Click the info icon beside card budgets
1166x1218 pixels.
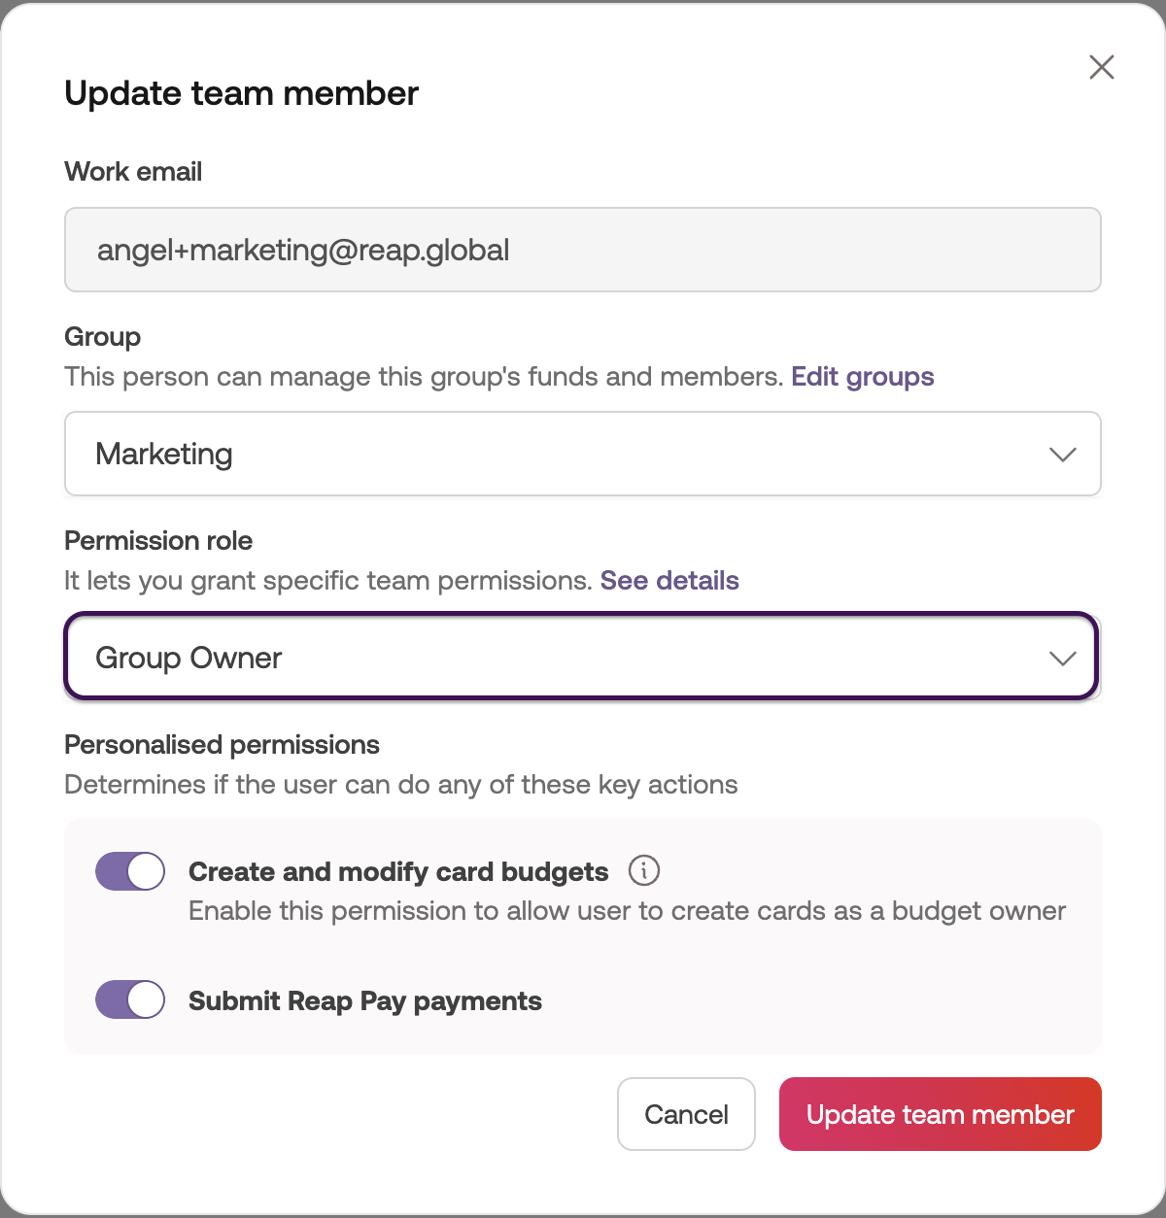click(644, 870)
